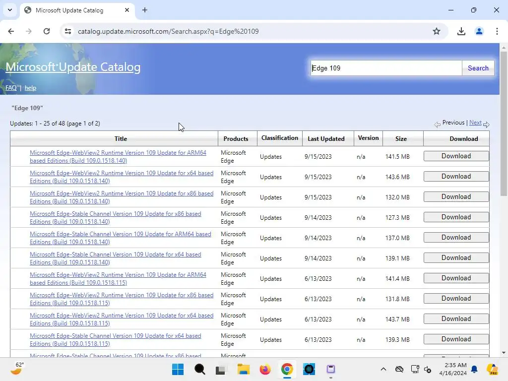The image size is (508, 381).
Task: Click the page vertical scrollbar thumb
Action: (504, 123)
